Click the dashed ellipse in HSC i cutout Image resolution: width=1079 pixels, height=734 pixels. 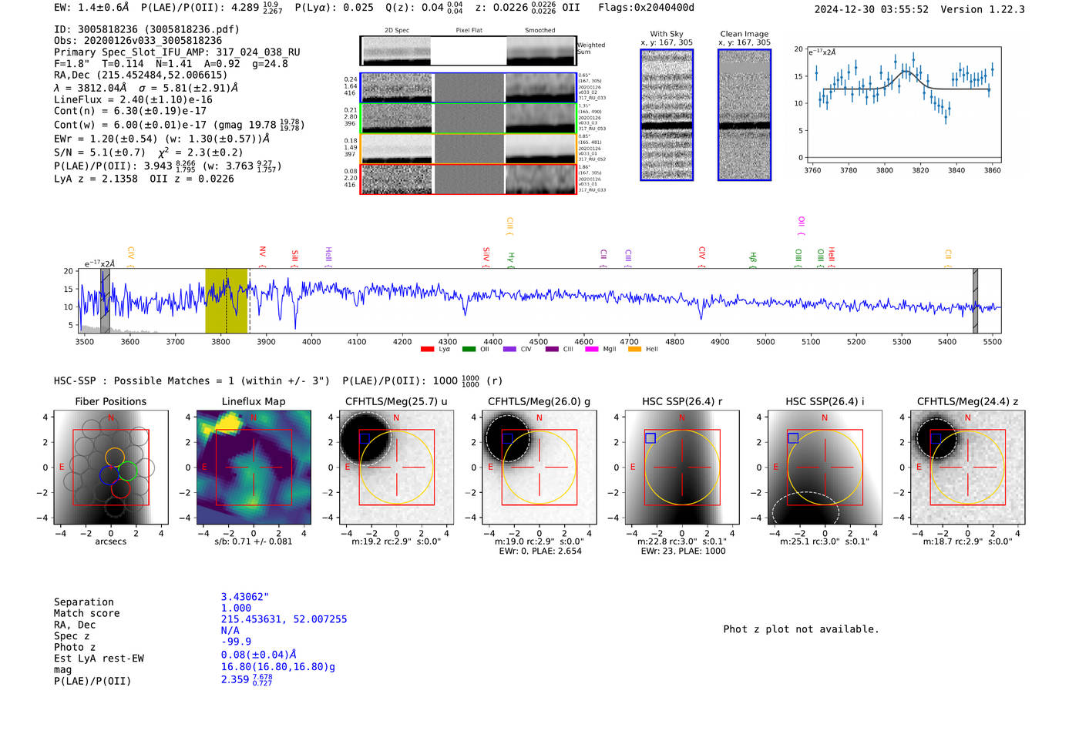click(805, 509)
